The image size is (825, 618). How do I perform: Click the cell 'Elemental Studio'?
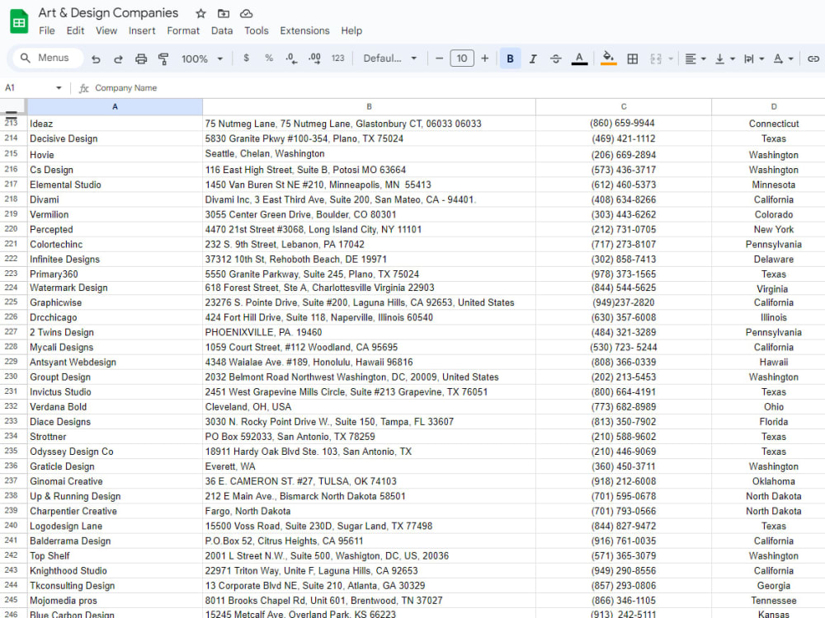[115, 185]
